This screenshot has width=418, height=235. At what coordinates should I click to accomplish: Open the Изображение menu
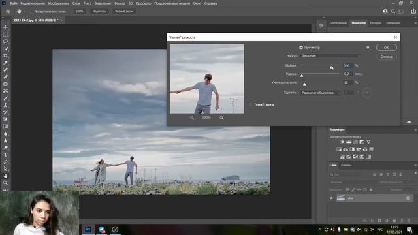(59, 3)
